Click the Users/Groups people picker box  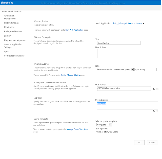coord(128,106)
